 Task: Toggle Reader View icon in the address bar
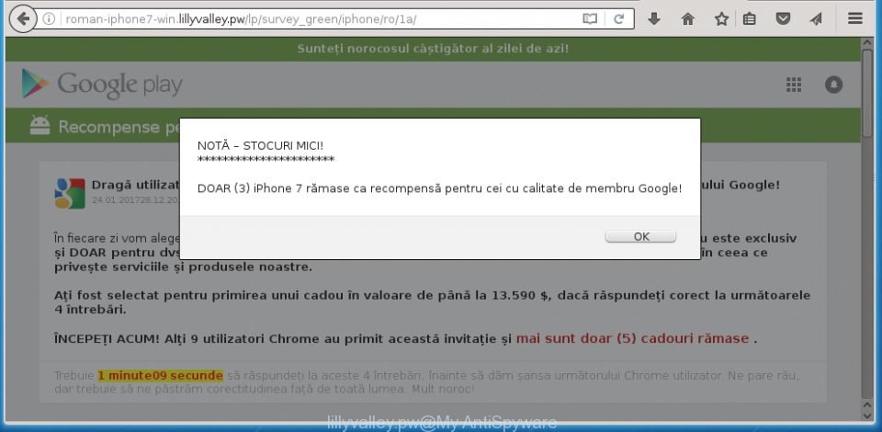(590, 19)
